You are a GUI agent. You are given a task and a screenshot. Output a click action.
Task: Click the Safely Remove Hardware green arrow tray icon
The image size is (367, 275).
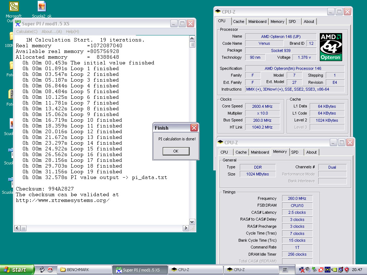tap(314, 270)
